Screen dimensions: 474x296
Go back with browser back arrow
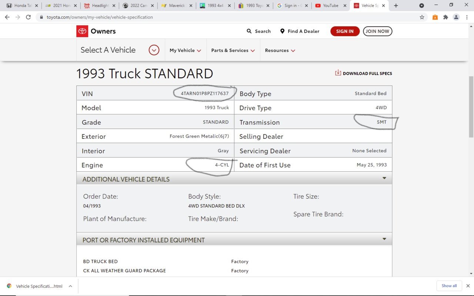[x=7, y=17]
